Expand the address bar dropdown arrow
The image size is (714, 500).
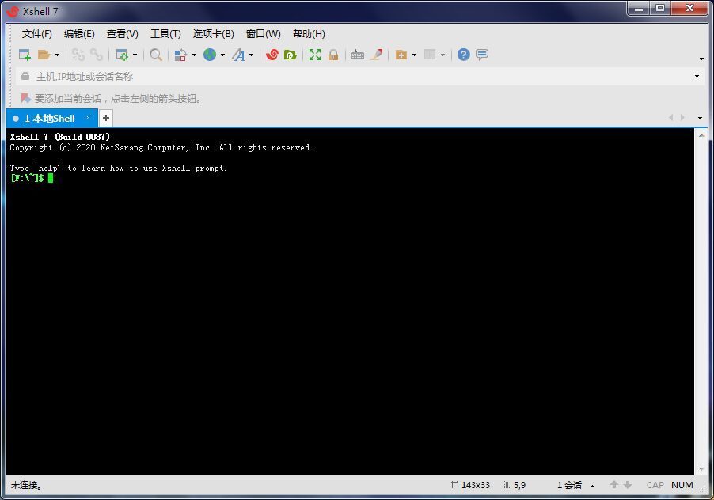[x=697, y=77]
